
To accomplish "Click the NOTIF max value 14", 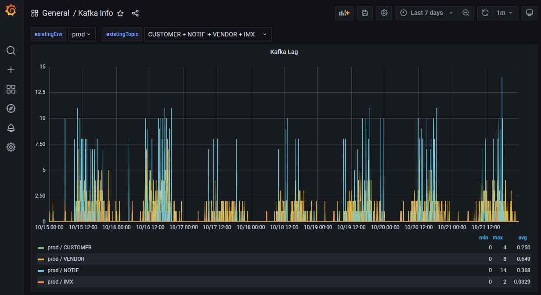I will point(503,270).
